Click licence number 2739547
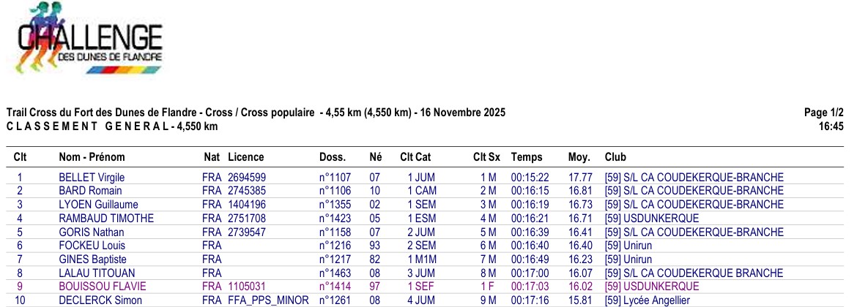The width and height of the screenshot is (857, 307). pyautogui.click(x=247, y=232)
